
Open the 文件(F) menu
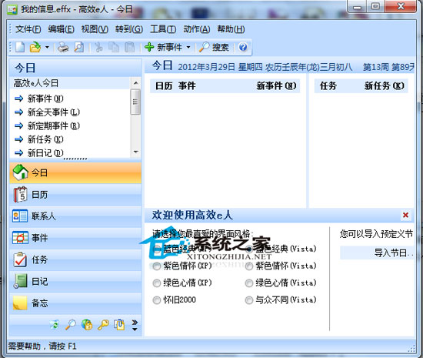(28, 29)
